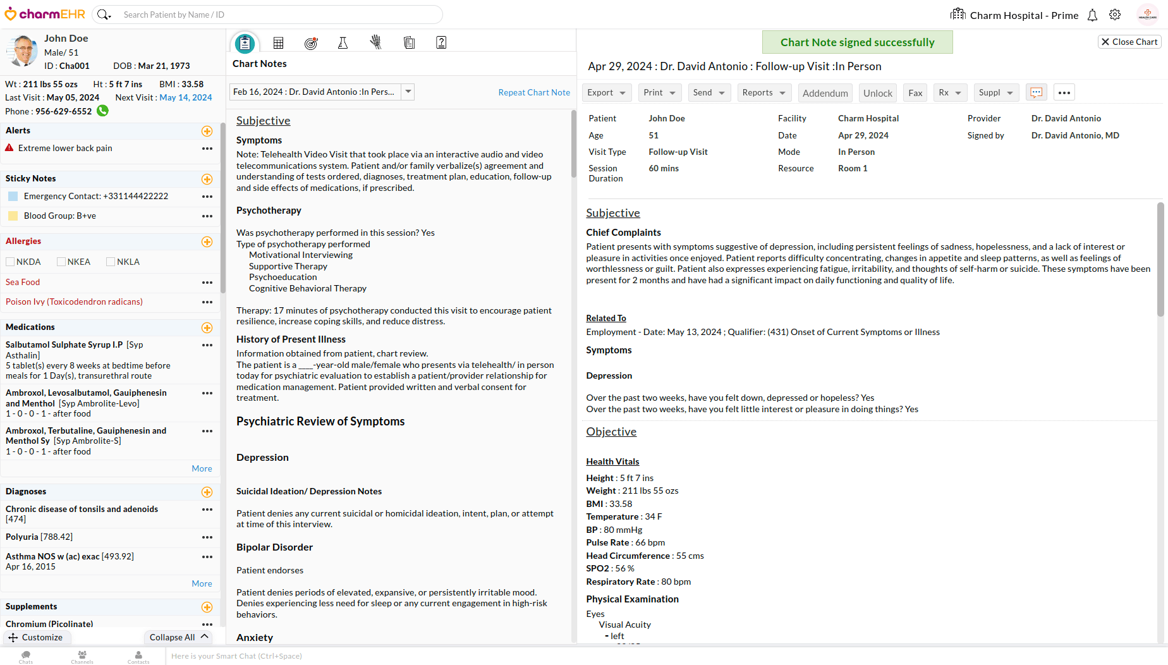Click the lab flask icon

click(x=343, y=43)
